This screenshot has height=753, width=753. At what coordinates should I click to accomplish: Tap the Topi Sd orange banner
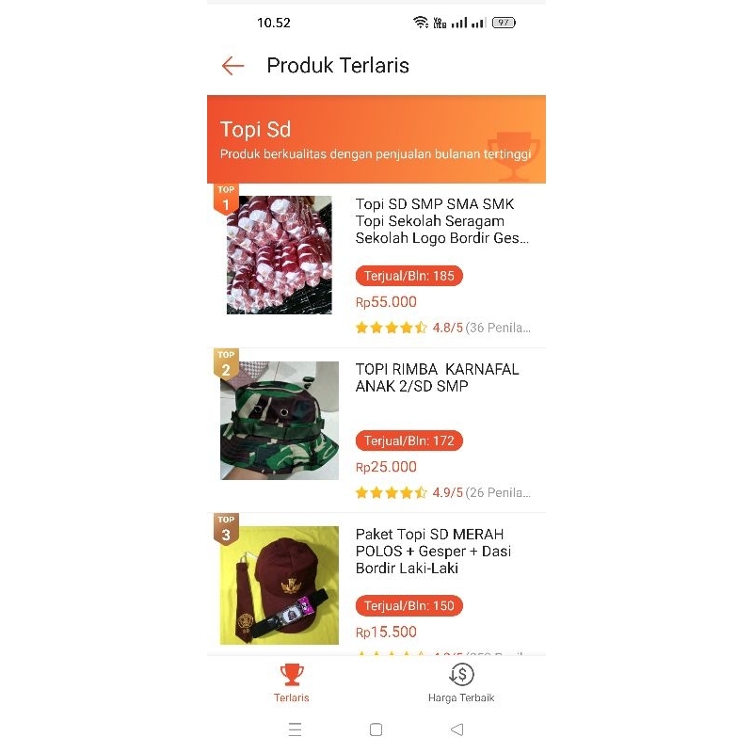coord(376,139)
